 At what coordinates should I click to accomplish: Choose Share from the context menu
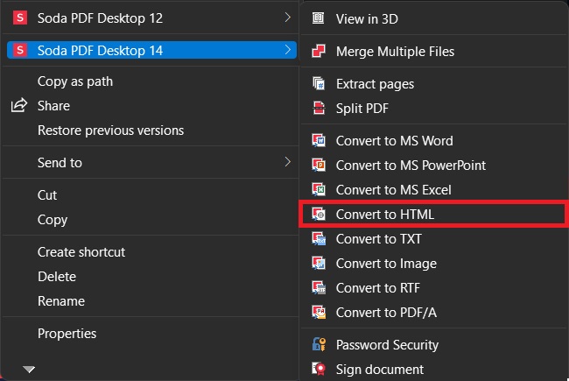[x=53, y=106]
